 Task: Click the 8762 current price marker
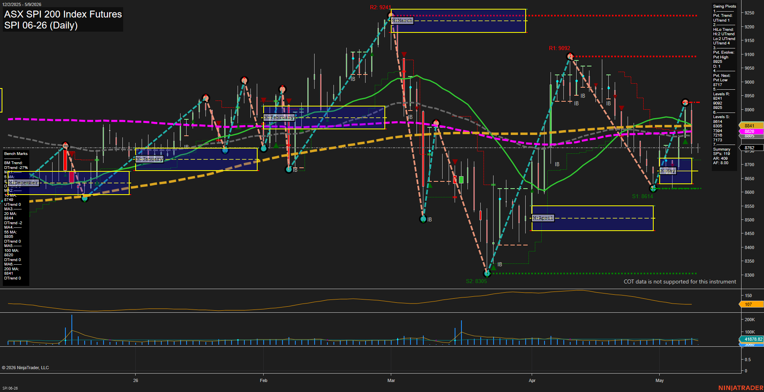tap(751, 148)
